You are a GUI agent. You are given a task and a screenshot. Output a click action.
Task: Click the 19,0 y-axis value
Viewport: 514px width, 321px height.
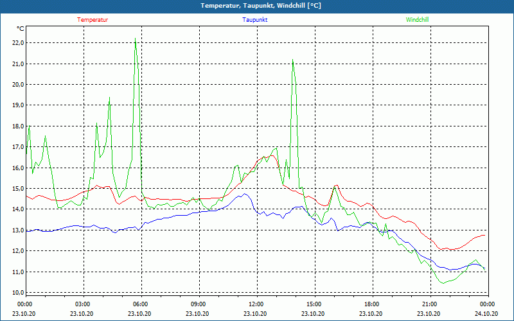pyautogui.click(x=18, y=105)
